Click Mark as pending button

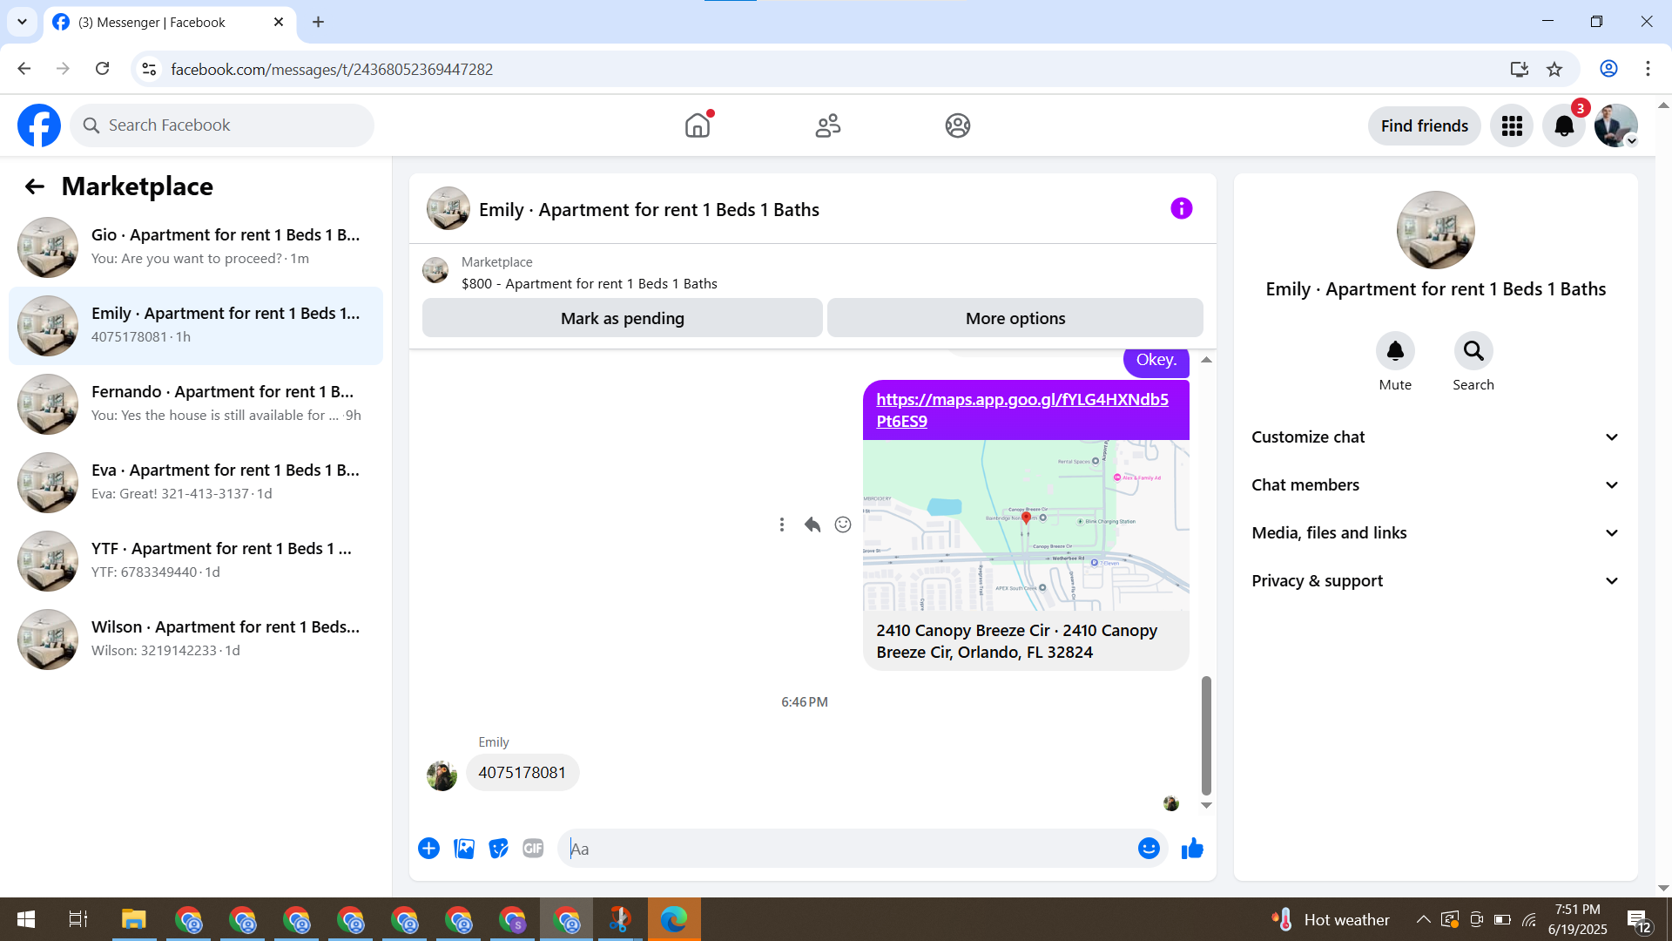tap(623, 318)
